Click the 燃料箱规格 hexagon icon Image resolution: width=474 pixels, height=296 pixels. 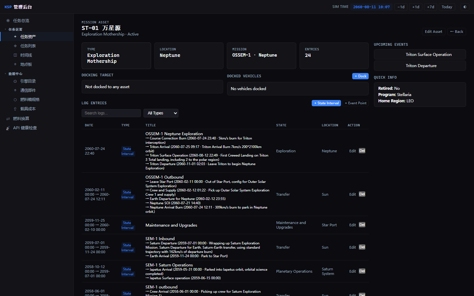(x=15, y=100)
